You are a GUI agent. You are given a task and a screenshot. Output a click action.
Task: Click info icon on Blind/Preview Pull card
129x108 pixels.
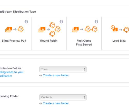[x=26, y=22]
